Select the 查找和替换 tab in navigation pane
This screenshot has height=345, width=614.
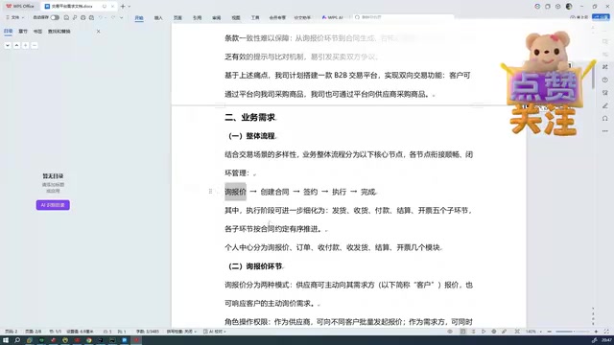[59, 32]
